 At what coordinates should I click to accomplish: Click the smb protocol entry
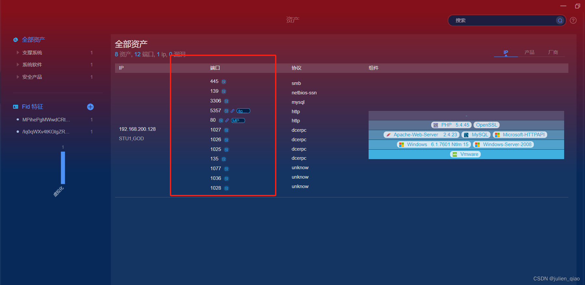pos(296,83)
